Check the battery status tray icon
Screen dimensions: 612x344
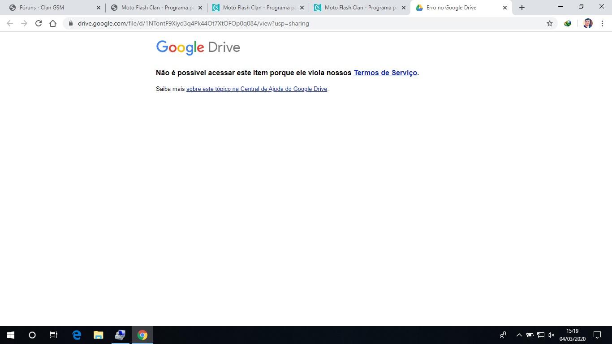530,335
